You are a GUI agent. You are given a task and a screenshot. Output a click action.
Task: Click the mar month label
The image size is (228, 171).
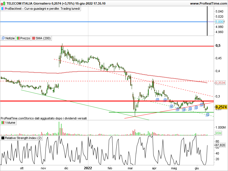[x=130, y=168]
